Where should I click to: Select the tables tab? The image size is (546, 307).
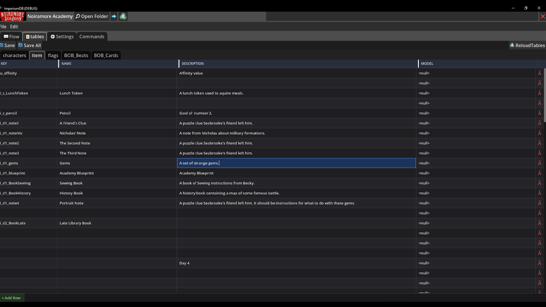click(x=35, y=37)
